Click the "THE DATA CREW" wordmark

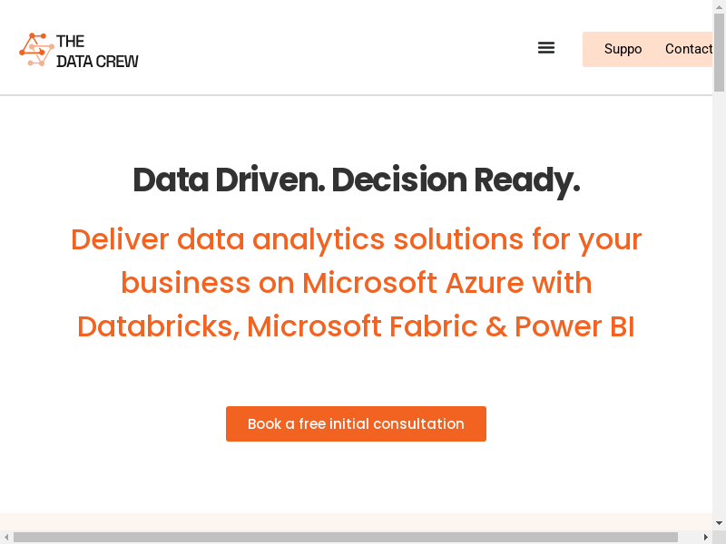click(x=97, y=51)
